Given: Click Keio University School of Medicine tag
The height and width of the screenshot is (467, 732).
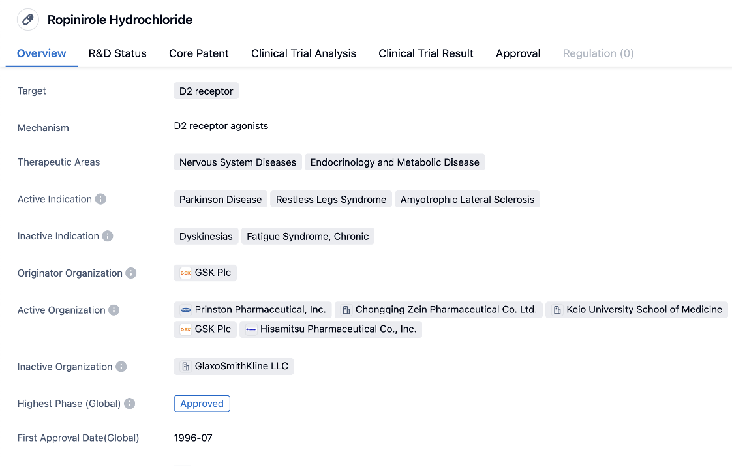Looking at the screenshot, I should (637, 310).
